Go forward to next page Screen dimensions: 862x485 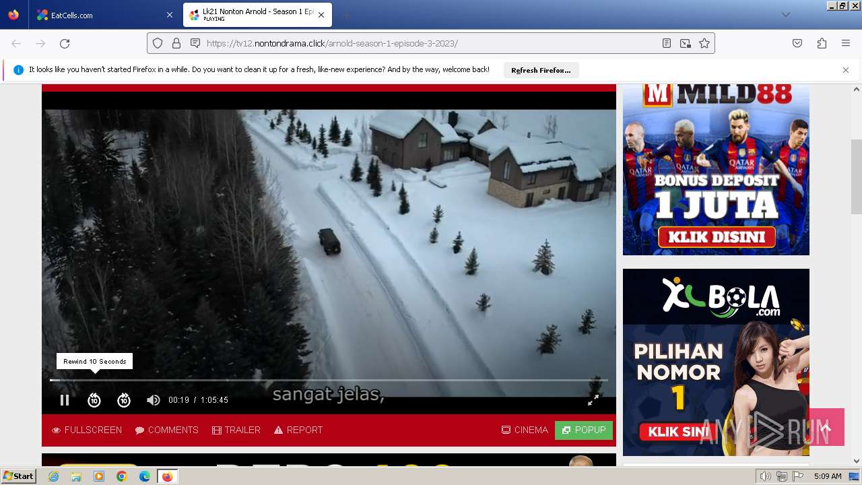point(40,43)
